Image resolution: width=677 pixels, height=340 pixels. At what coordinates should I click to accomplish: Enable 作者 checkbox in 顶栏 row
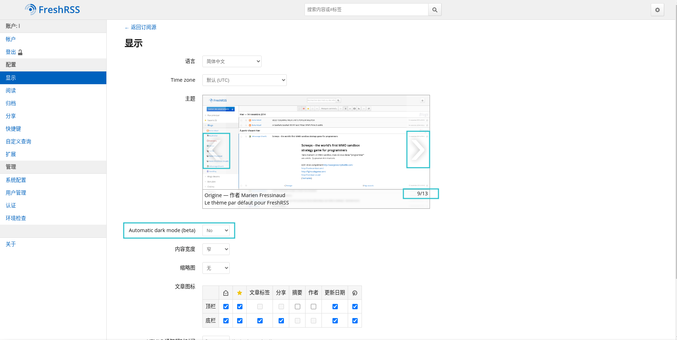313,307
